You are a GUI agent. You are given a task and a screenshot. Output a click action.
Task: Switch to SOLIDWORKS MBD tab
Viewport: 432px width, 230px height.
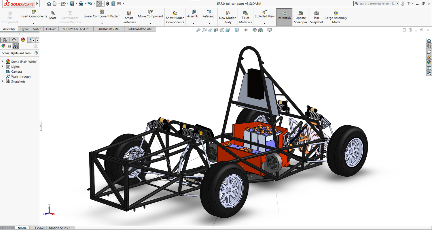click(x=109, y=29)
